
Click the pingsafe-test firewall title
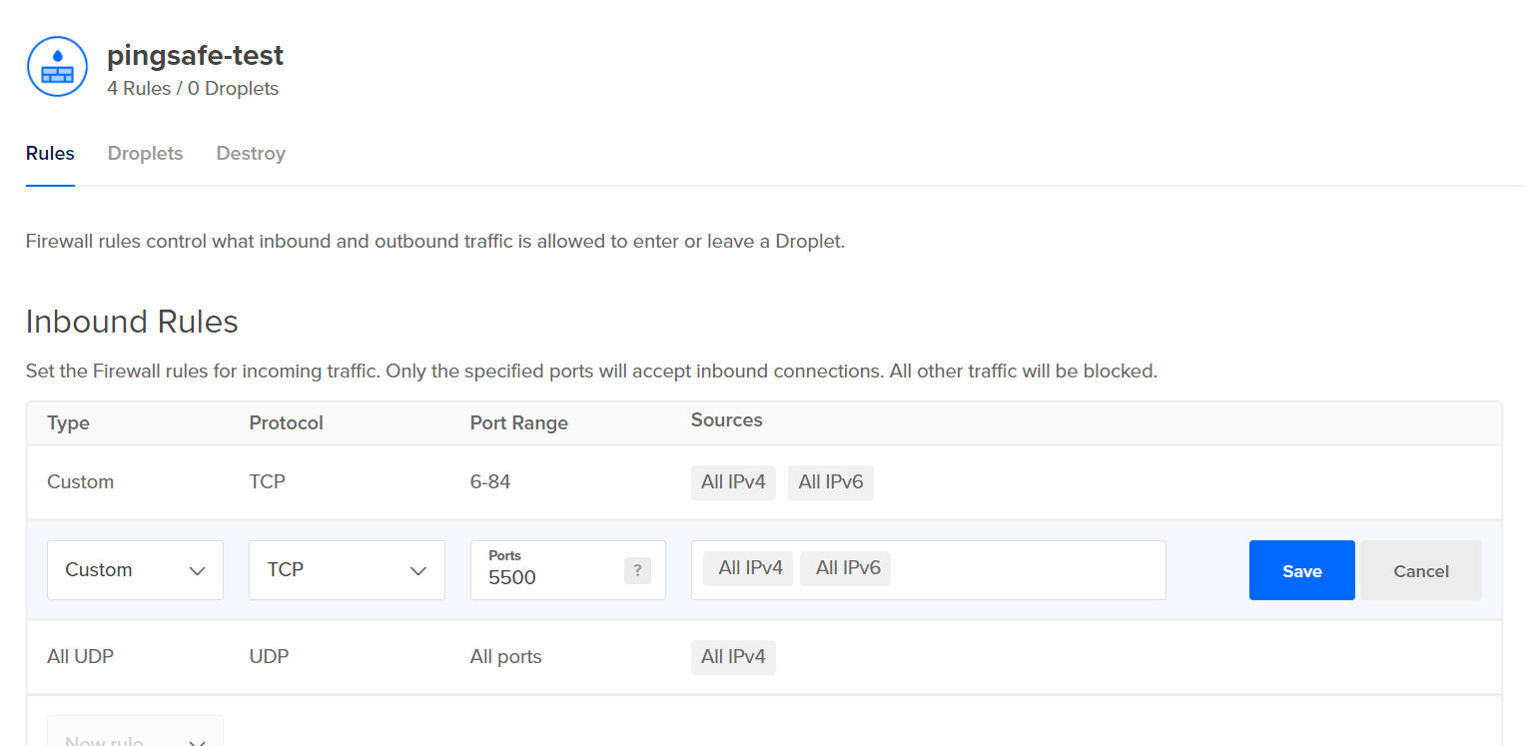point(195,55)
